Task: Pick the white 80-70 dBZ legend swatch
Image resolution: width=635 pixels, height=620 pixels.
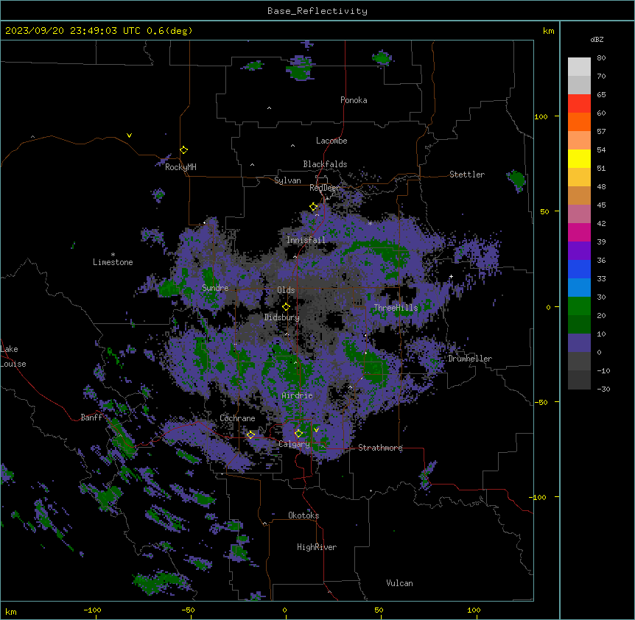Action: (x=579, y=67)
